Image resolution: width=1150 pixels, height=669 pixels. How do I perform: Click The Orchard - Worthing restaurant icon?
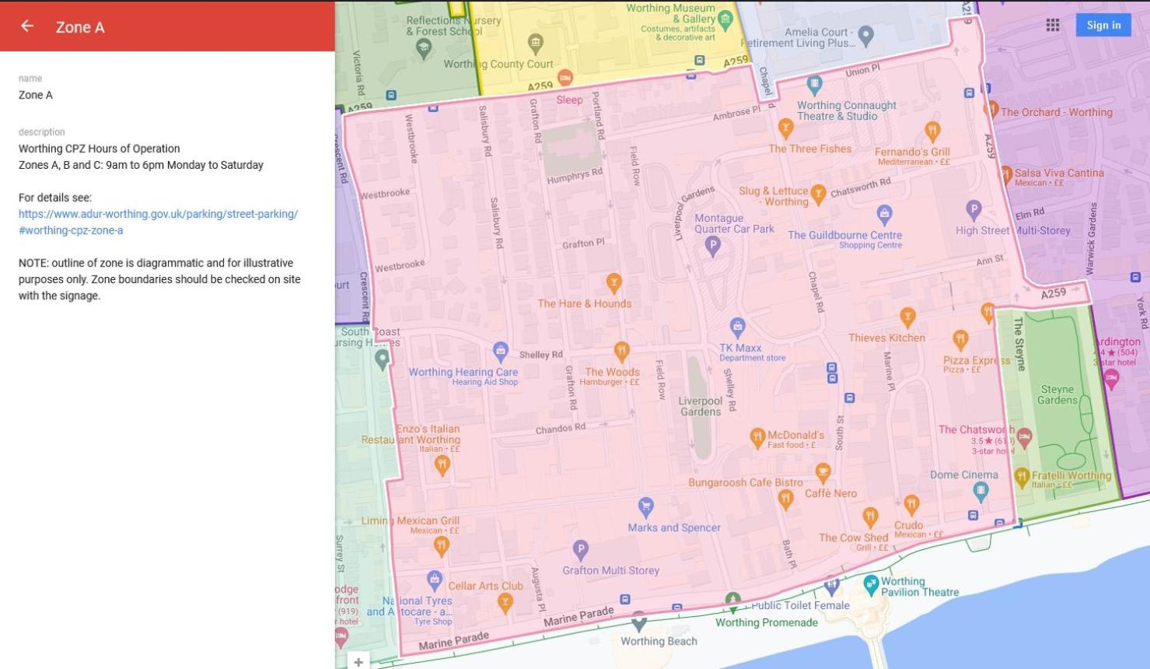tap(991, 109)
